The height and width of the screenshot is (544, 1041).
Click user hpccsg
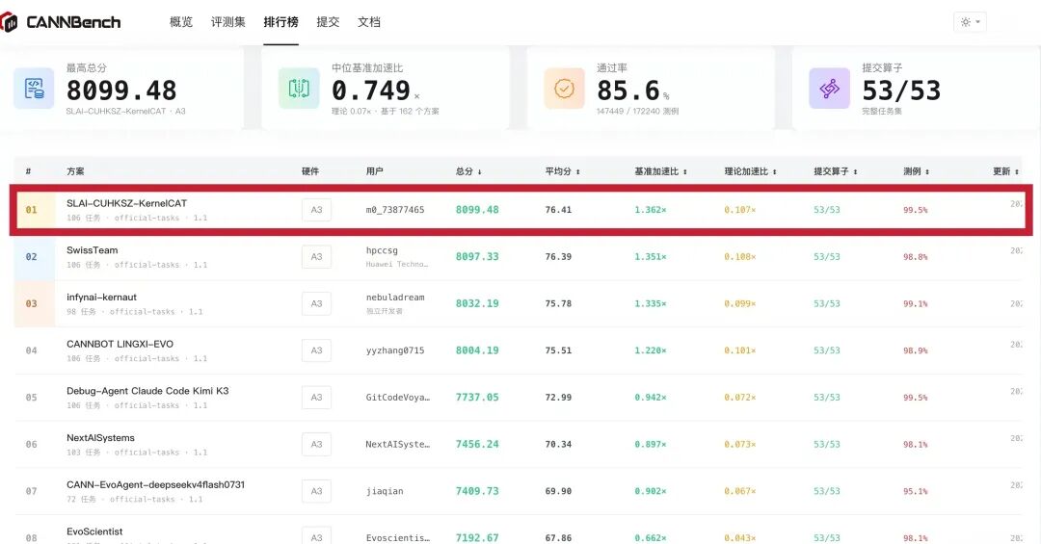pyautogui.click(x=382, y=250)
